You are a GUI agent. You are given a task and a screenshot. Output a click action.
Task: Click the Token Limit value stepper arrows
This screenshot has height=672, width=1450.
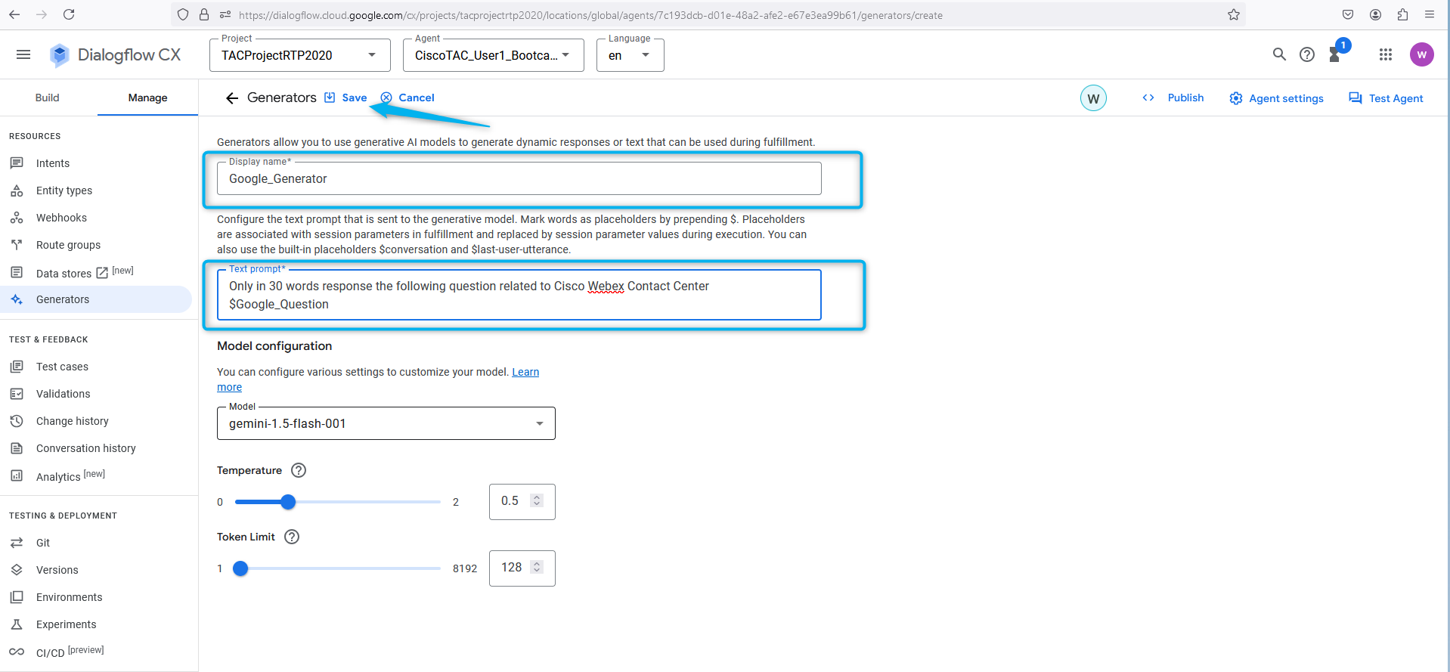tap(537, 567)
